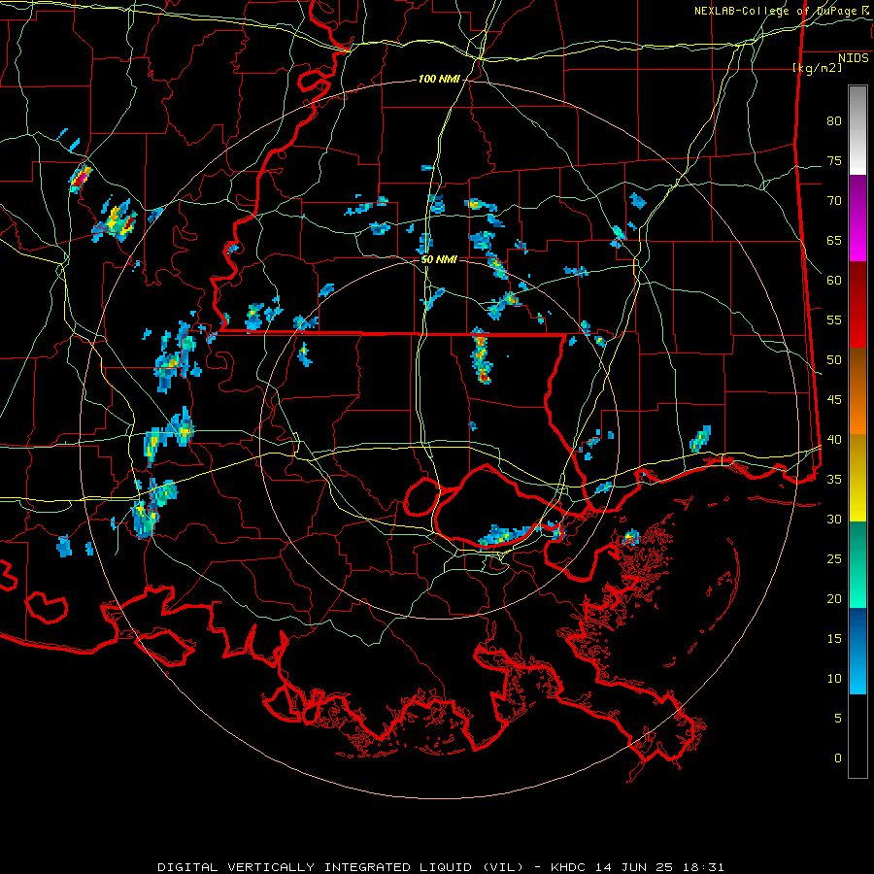Click the 18:31 timestamp in caption

click(704, 867)
